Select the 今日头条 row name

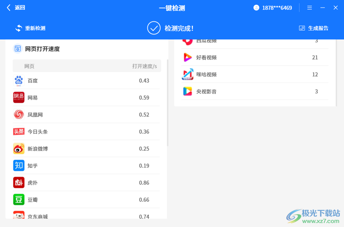tap(38, 131)
